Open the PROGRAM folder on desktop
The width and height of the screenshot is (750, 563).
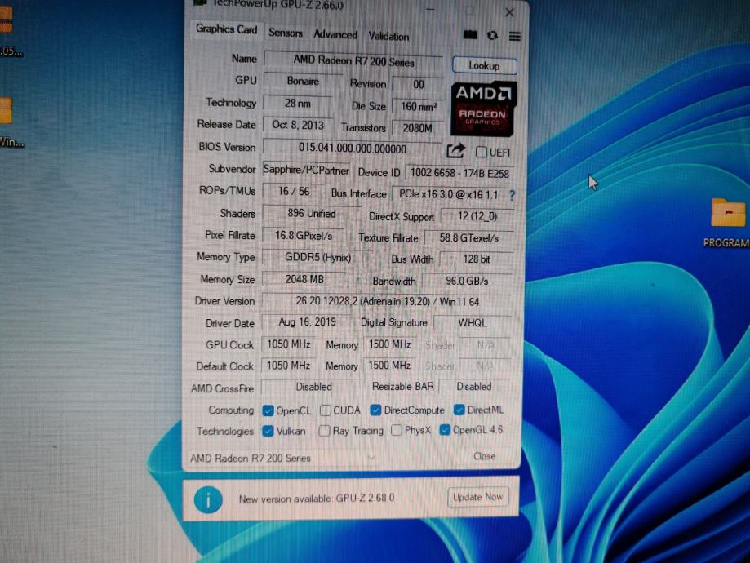coord(727,223)
